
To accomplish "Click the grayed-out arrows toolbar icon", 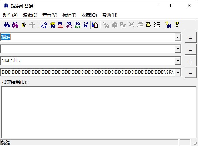I will (x=32, y=25).
